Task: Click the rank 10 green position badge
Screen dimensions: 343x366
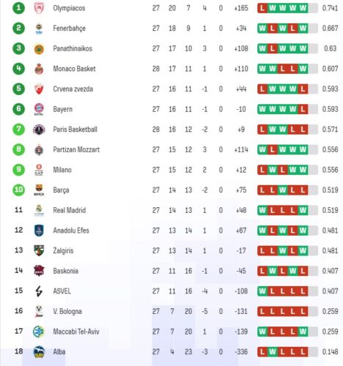Action: pyautogui.click(x=18, y=190)
